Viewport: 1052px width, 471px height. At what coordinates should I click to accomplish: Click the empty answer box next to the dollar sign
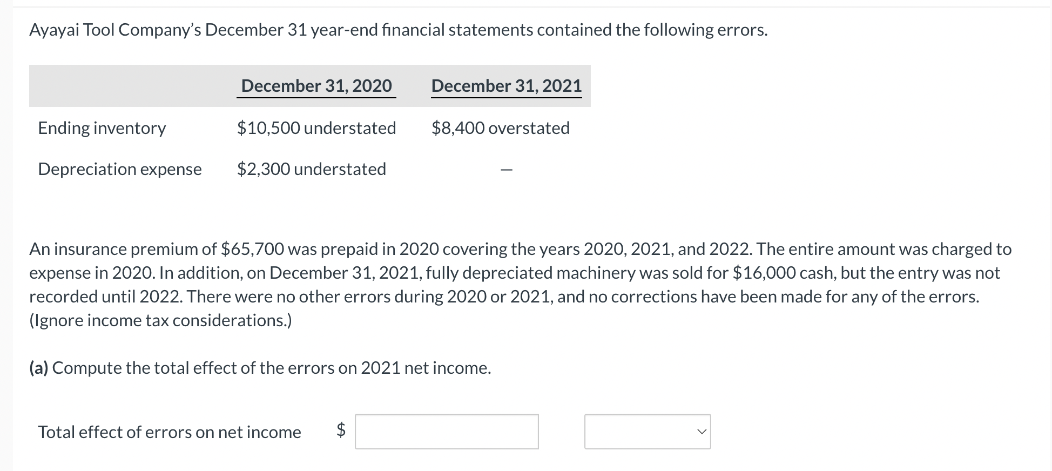point(446,431)
